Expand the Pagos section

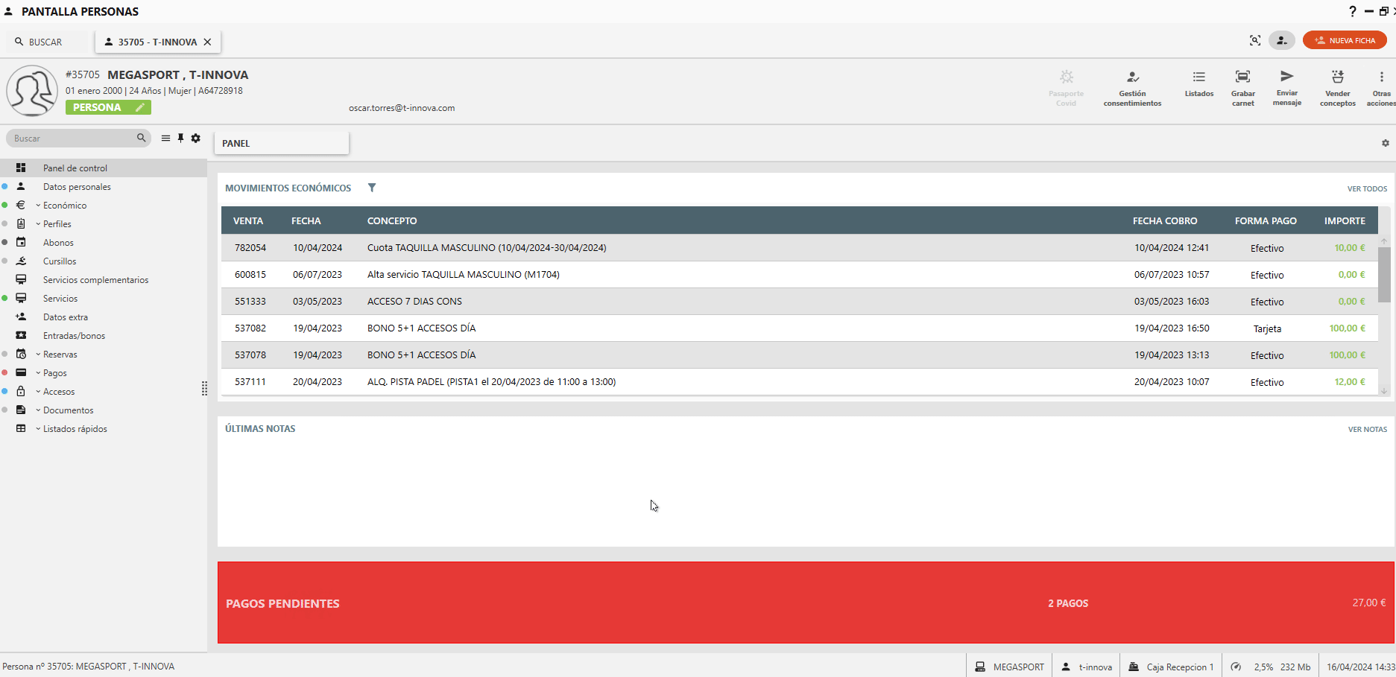pyautogui.click(x=38, y=372)
